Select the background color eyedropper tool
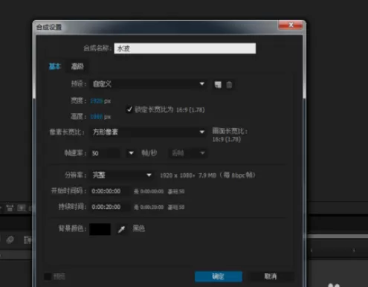Viewport: 368px width, 287px height. [x=121, y=229]
